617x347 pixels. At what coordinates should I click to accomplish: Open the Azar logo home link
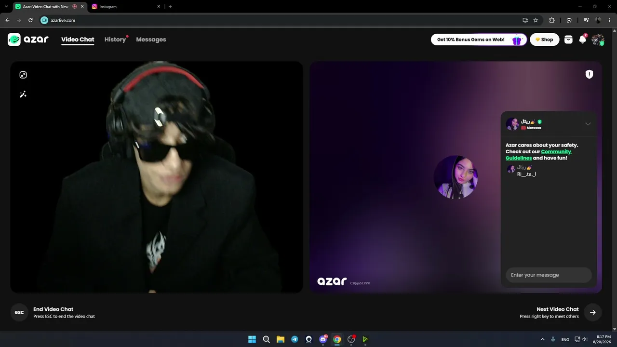[x=28, y=40]
